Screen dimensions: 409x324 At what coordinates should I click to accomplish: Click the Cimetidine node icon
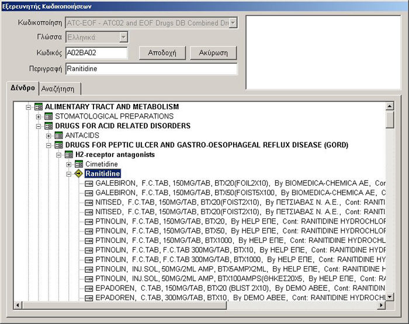click(79, 164)
